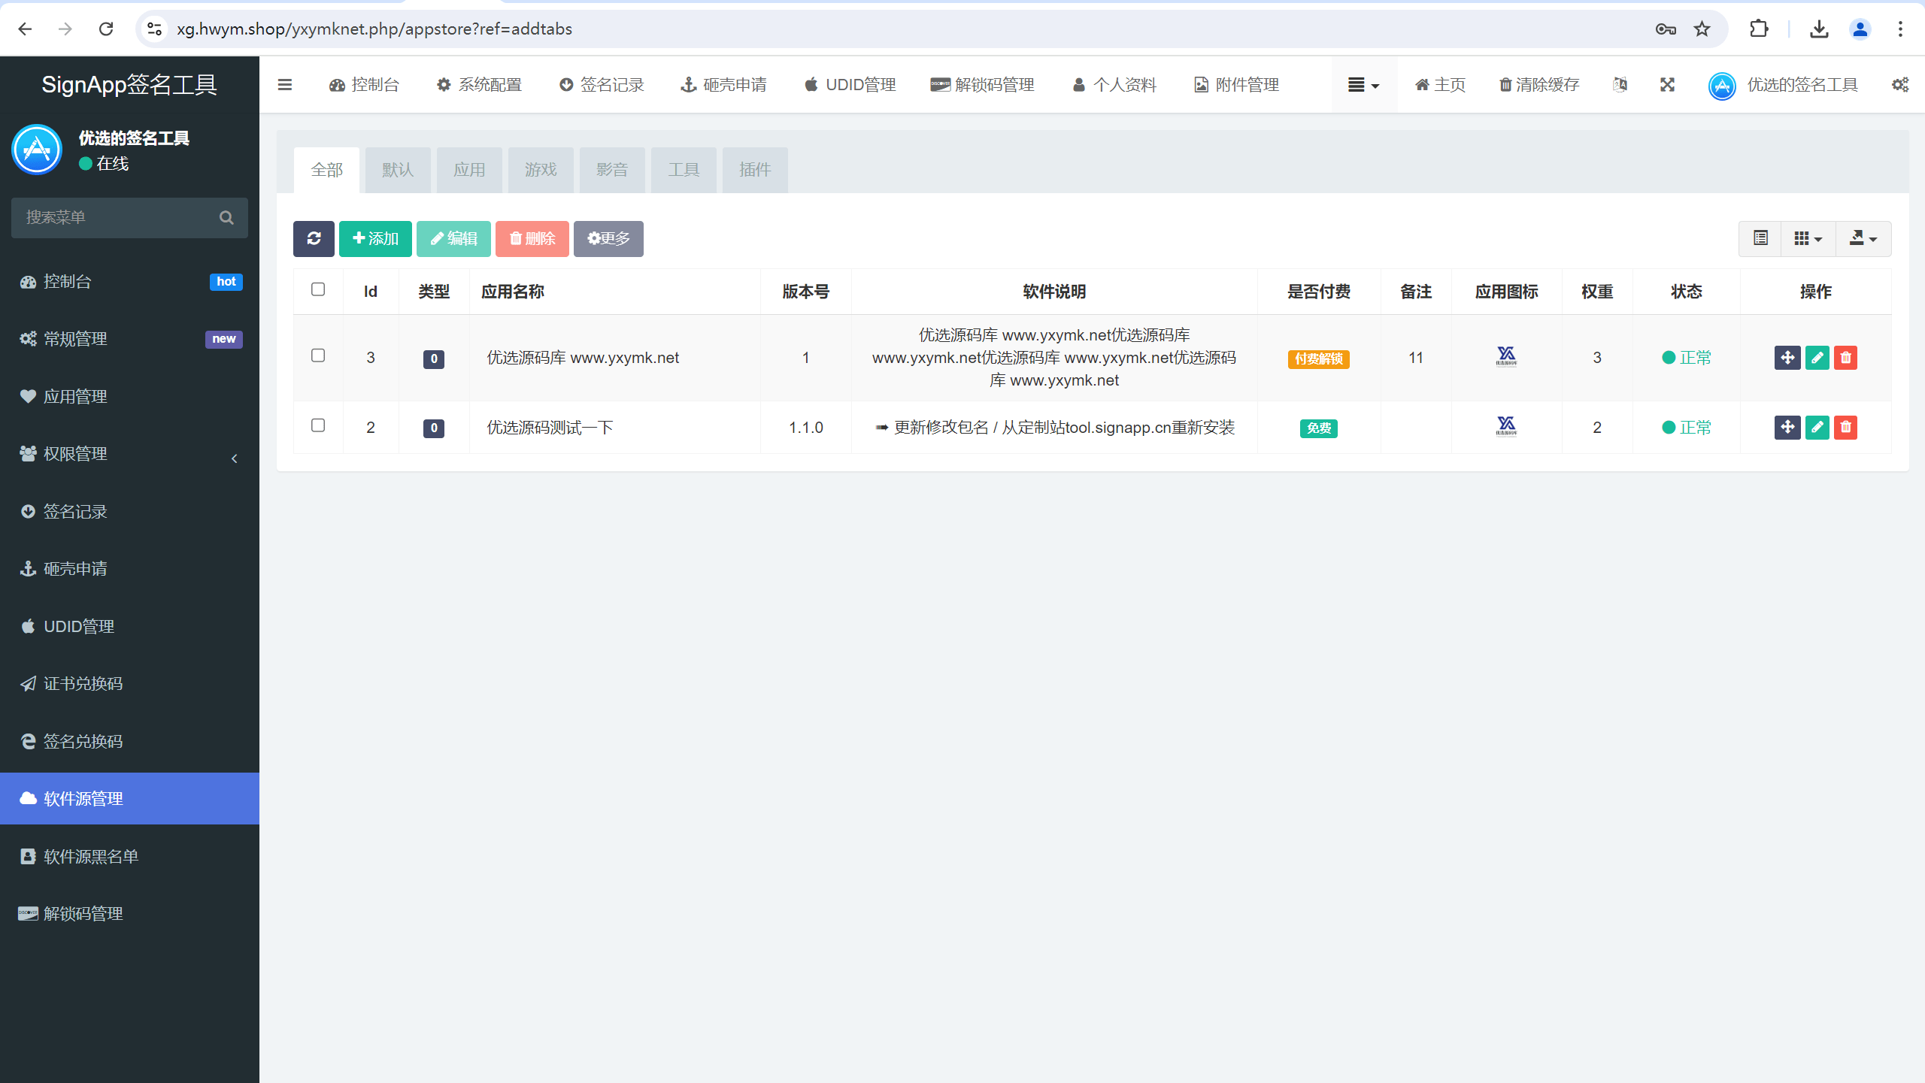Select the 插件 tab

click(x=755, y=170)
